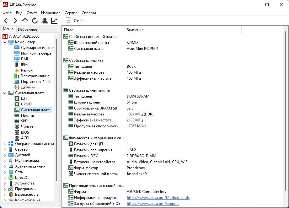
Task: Open the Отчёт menu in menu bar
Action: 32,13
